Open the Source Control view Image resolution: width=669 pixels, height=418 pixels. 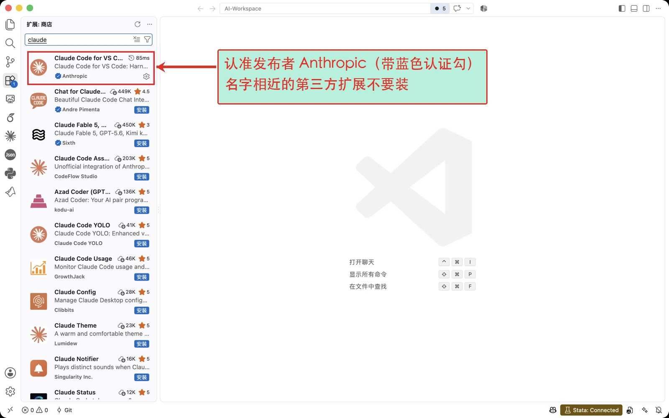pos(10,62)
